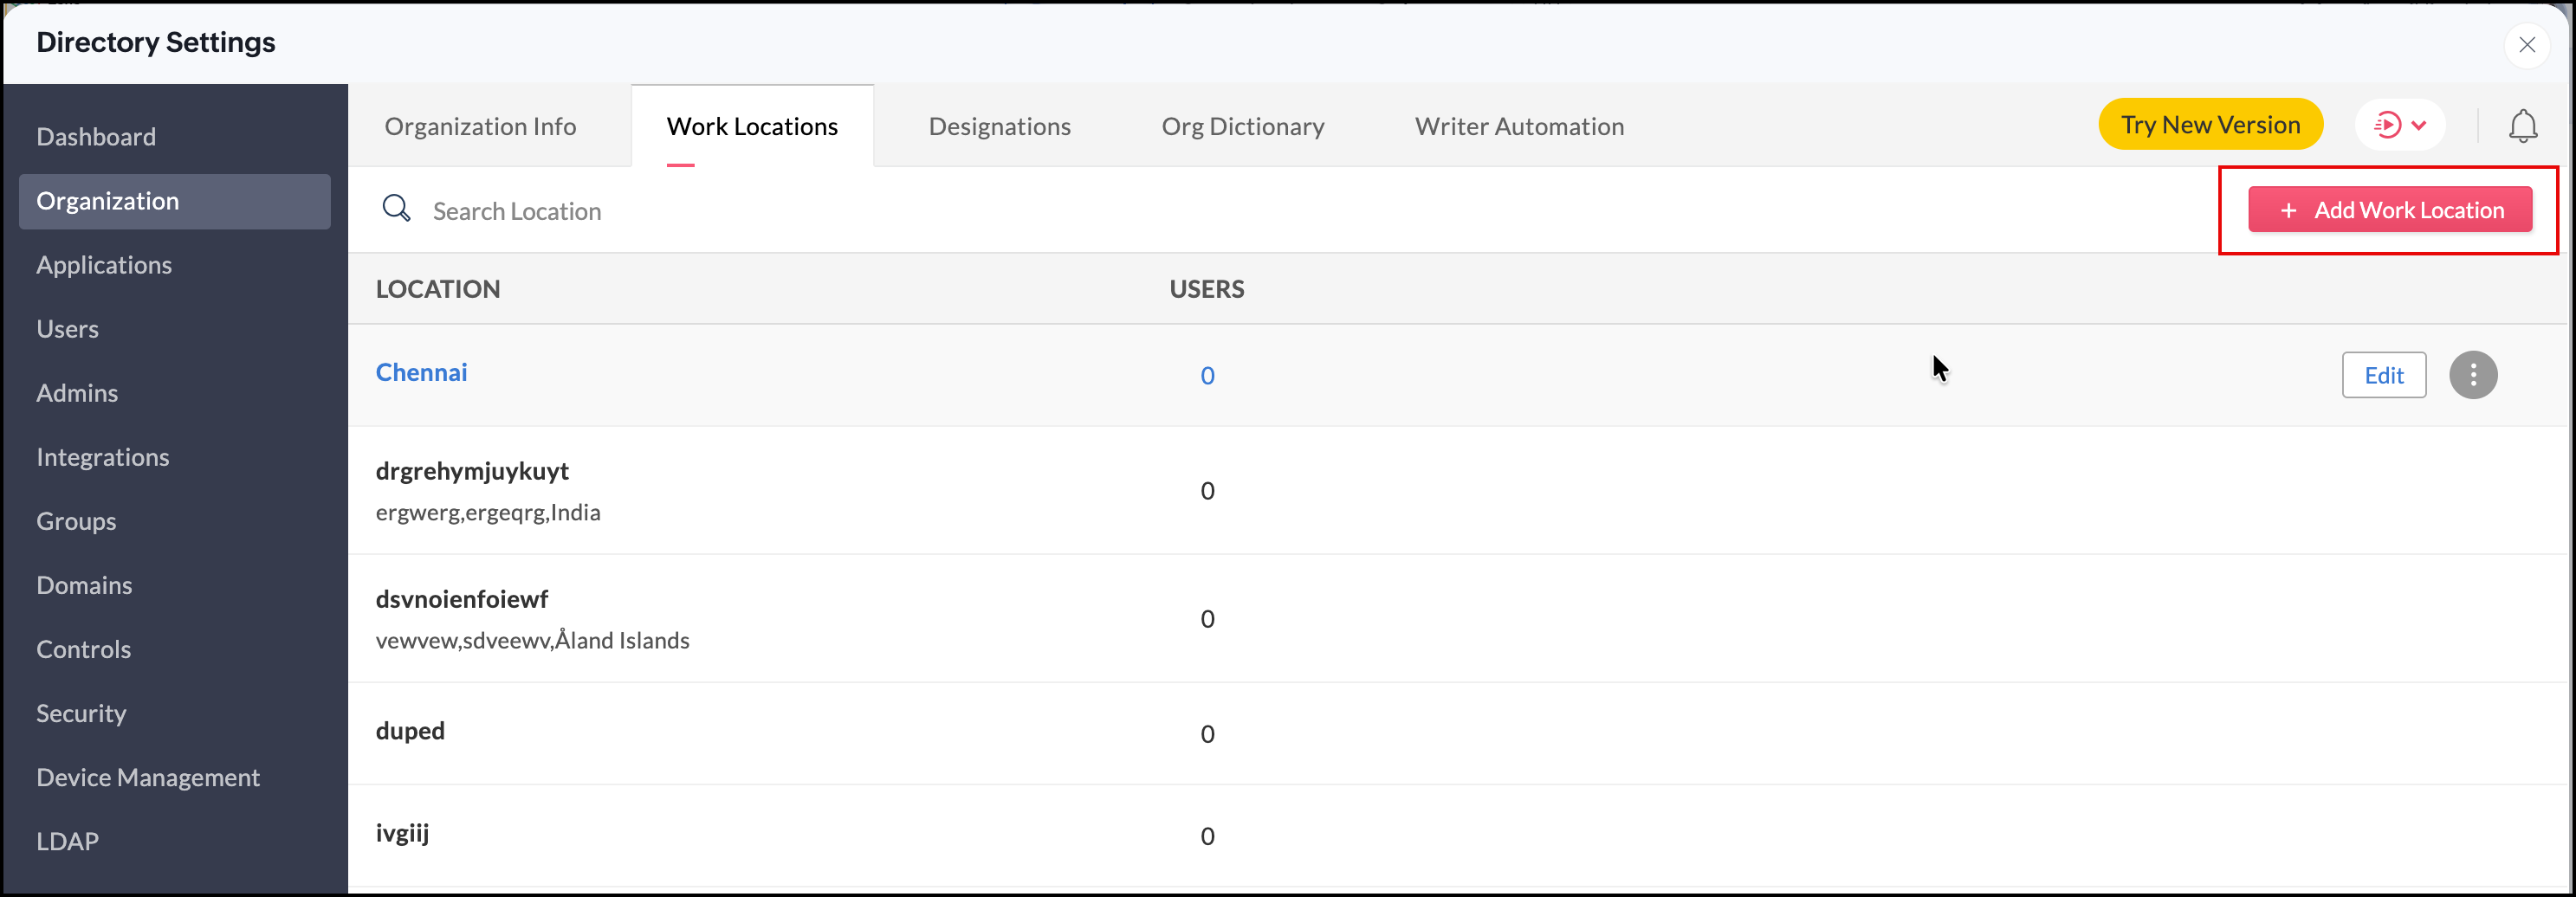Open the Users sidebar section

coord(68,329)
